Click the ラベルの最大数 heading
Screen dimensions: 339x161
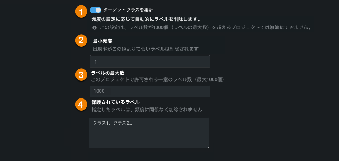point(108,73)
